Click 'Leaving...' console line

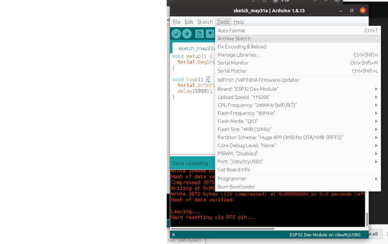tap(185, 211)
